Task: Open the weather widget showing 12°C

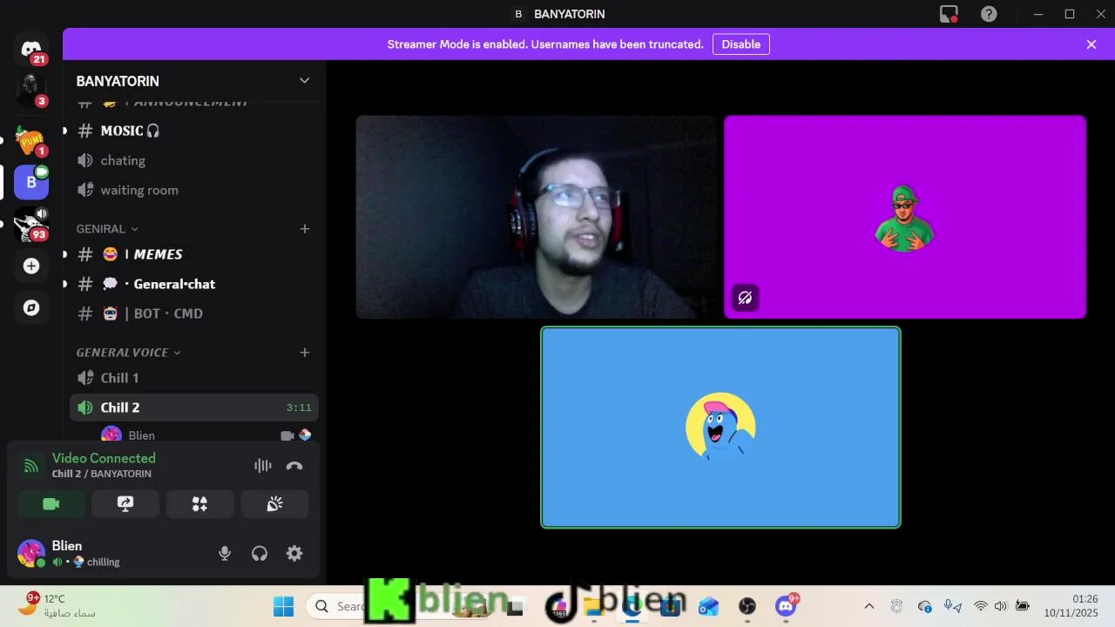Action: tap(57, 605)
